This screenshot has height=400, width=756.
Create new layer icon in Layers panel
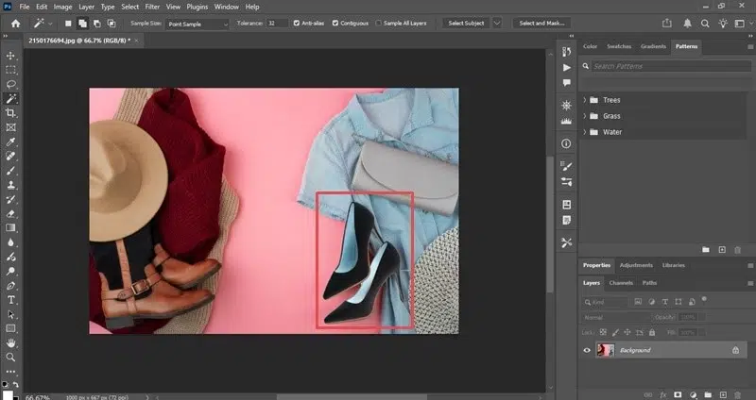(x=722, y=394)
